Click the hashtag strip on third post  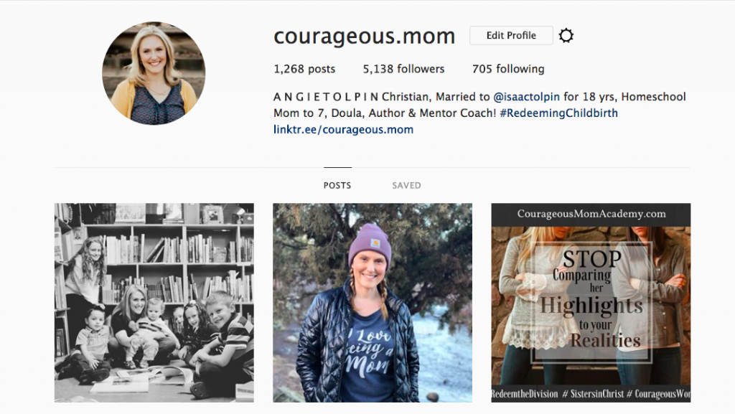click(x=591, y=394)
